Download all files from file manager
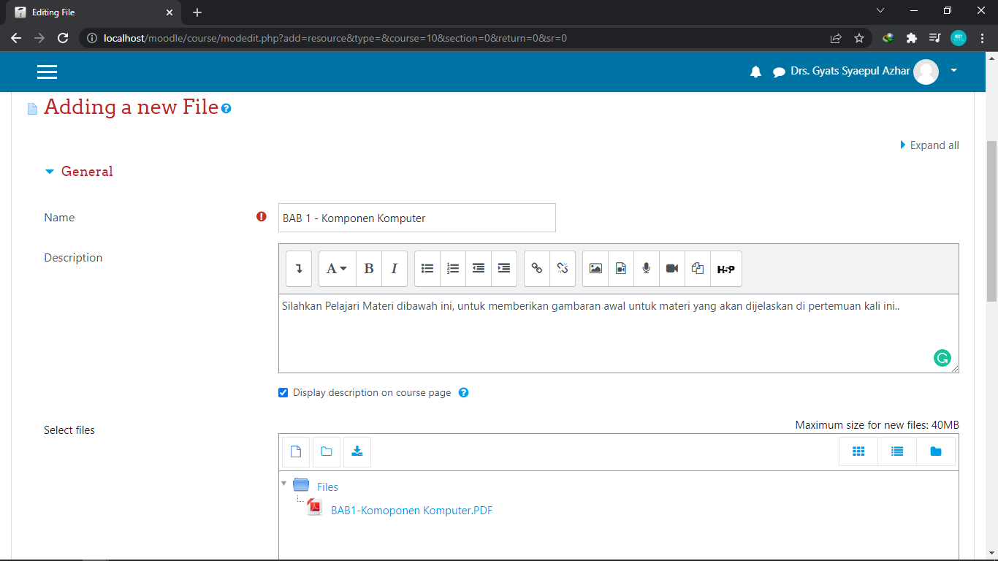 pos(357,452)
